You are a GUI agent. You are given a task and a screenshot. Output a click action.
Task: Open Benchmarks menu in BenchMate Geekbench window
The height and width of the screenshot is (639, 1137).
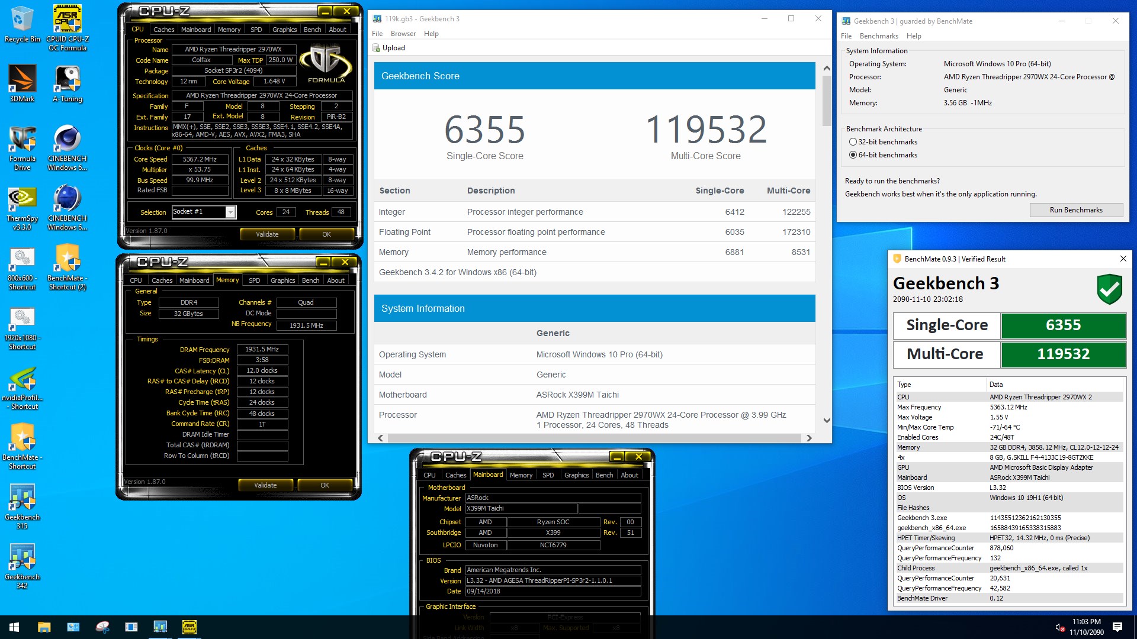879,36
